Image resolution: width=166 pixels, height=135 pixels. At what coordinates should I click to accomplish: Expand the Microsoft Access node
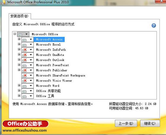[19, 39]
